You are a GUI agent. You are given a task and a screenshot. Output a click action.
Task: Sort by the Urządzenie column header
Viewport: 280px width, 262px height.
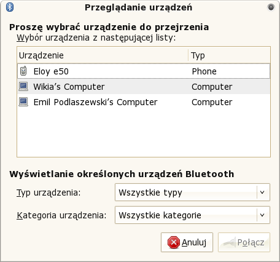[x=103, y=55]
